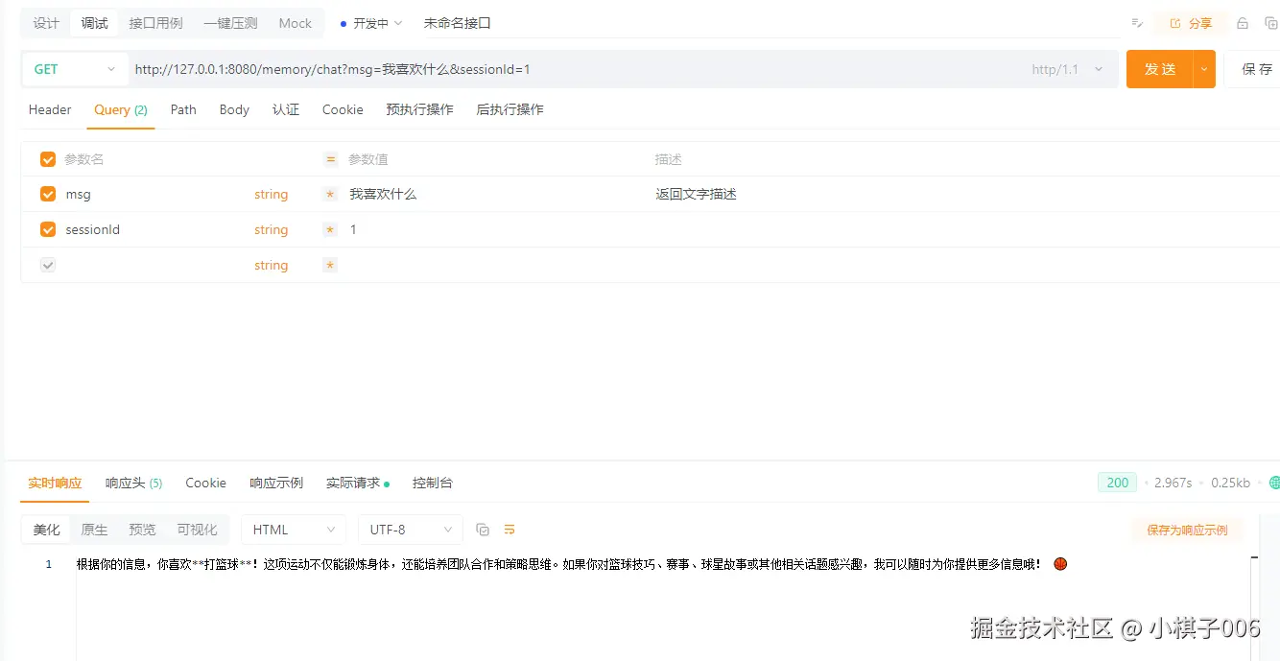Open the GET method dropdown
The height and width of the screenshot is (661, 1280).
point(74,69)
